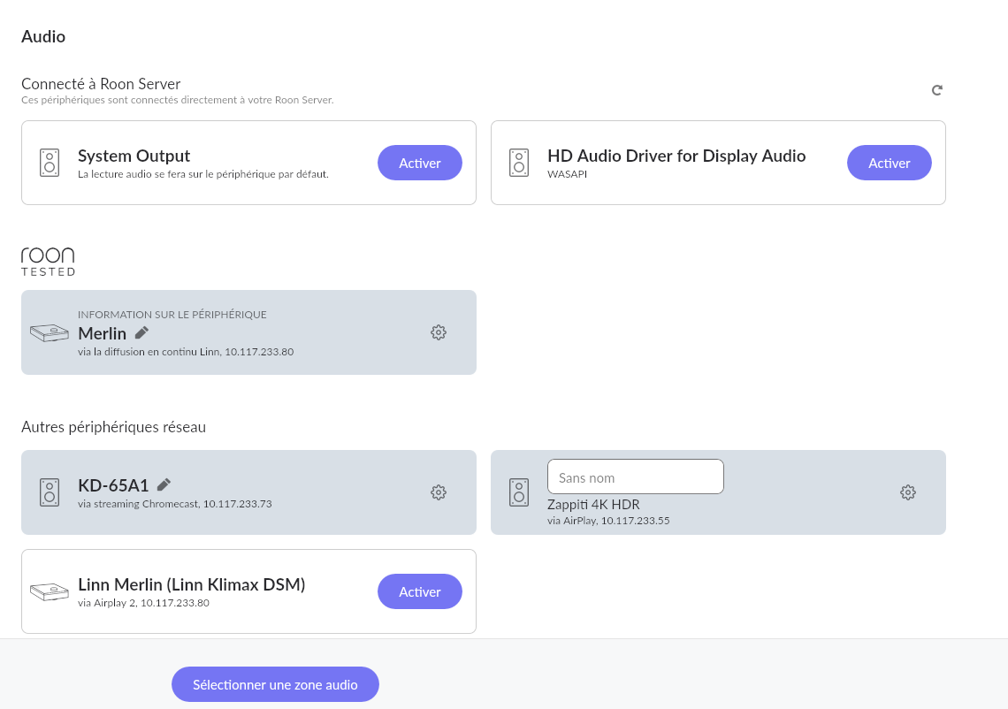Refresh the connected devices list
1008x709 pixels.
[937, 90]
